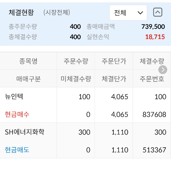Screen dimensions: 171x171
Task: Select order number 513367
Action: point(154,150)
